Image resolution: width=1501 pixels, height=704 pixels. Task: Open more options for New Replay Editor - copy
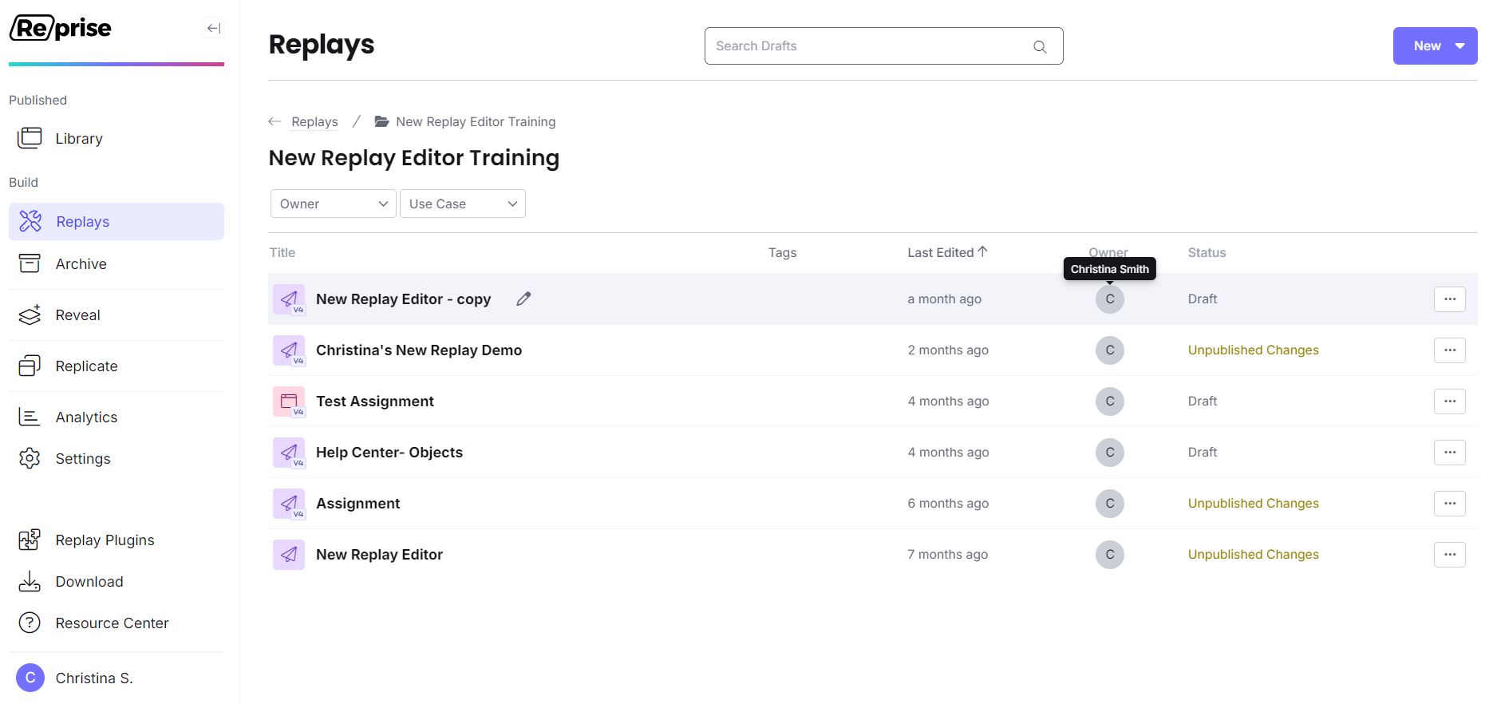pyautogui.click(x=1449, y=299)
